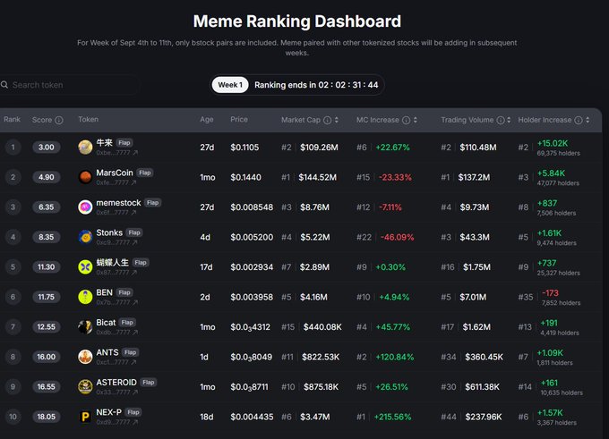Select the Week 1 tab
The width and height of the screenshot is (609, 439).
pyautogui.click(x=230, y=85)
